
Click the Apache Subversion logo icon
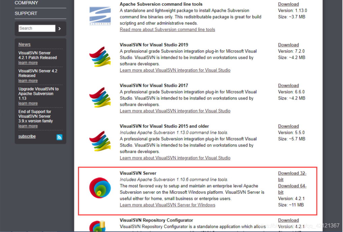[100, 16]
